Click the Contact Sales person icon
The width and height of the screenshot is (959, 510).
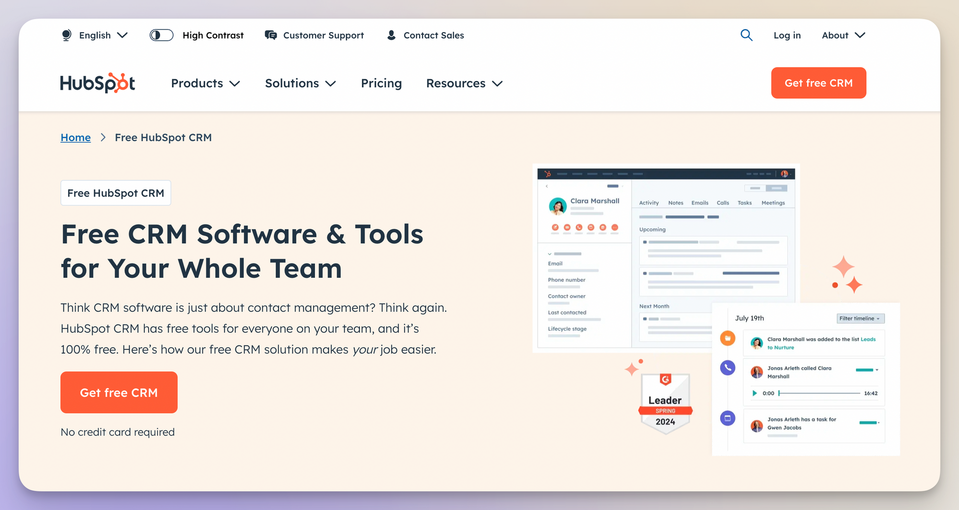[391, 35]
